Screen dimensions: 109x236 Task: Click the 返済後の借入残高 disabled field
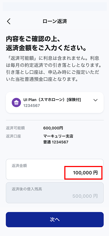click(x=55, y=193)
